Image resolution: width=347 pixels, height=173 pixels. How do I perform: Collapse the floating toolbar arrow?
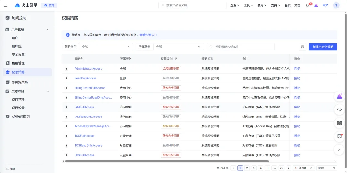pos(339,150)
